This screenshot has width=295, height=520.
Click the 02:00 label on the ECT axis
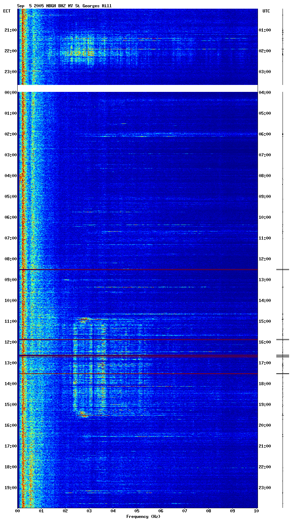point(10,134)
